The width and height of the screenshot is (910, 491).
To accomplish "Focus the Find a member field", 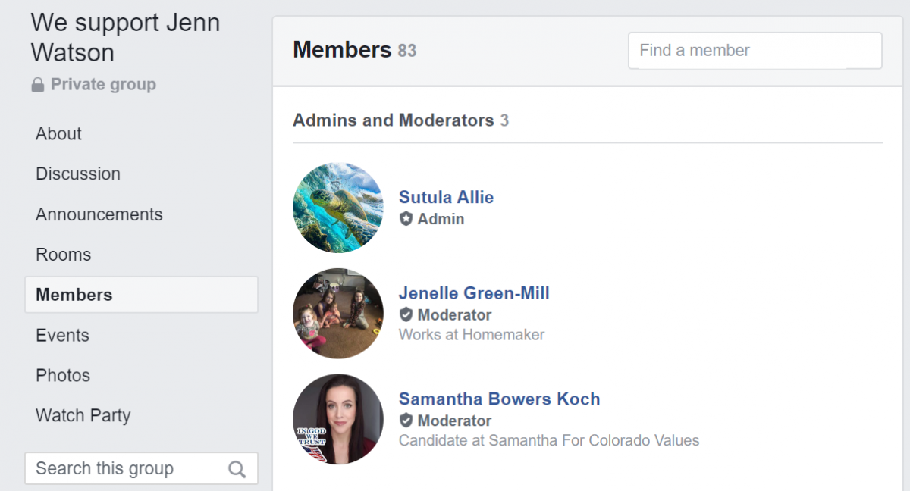I will coord(755,51).
